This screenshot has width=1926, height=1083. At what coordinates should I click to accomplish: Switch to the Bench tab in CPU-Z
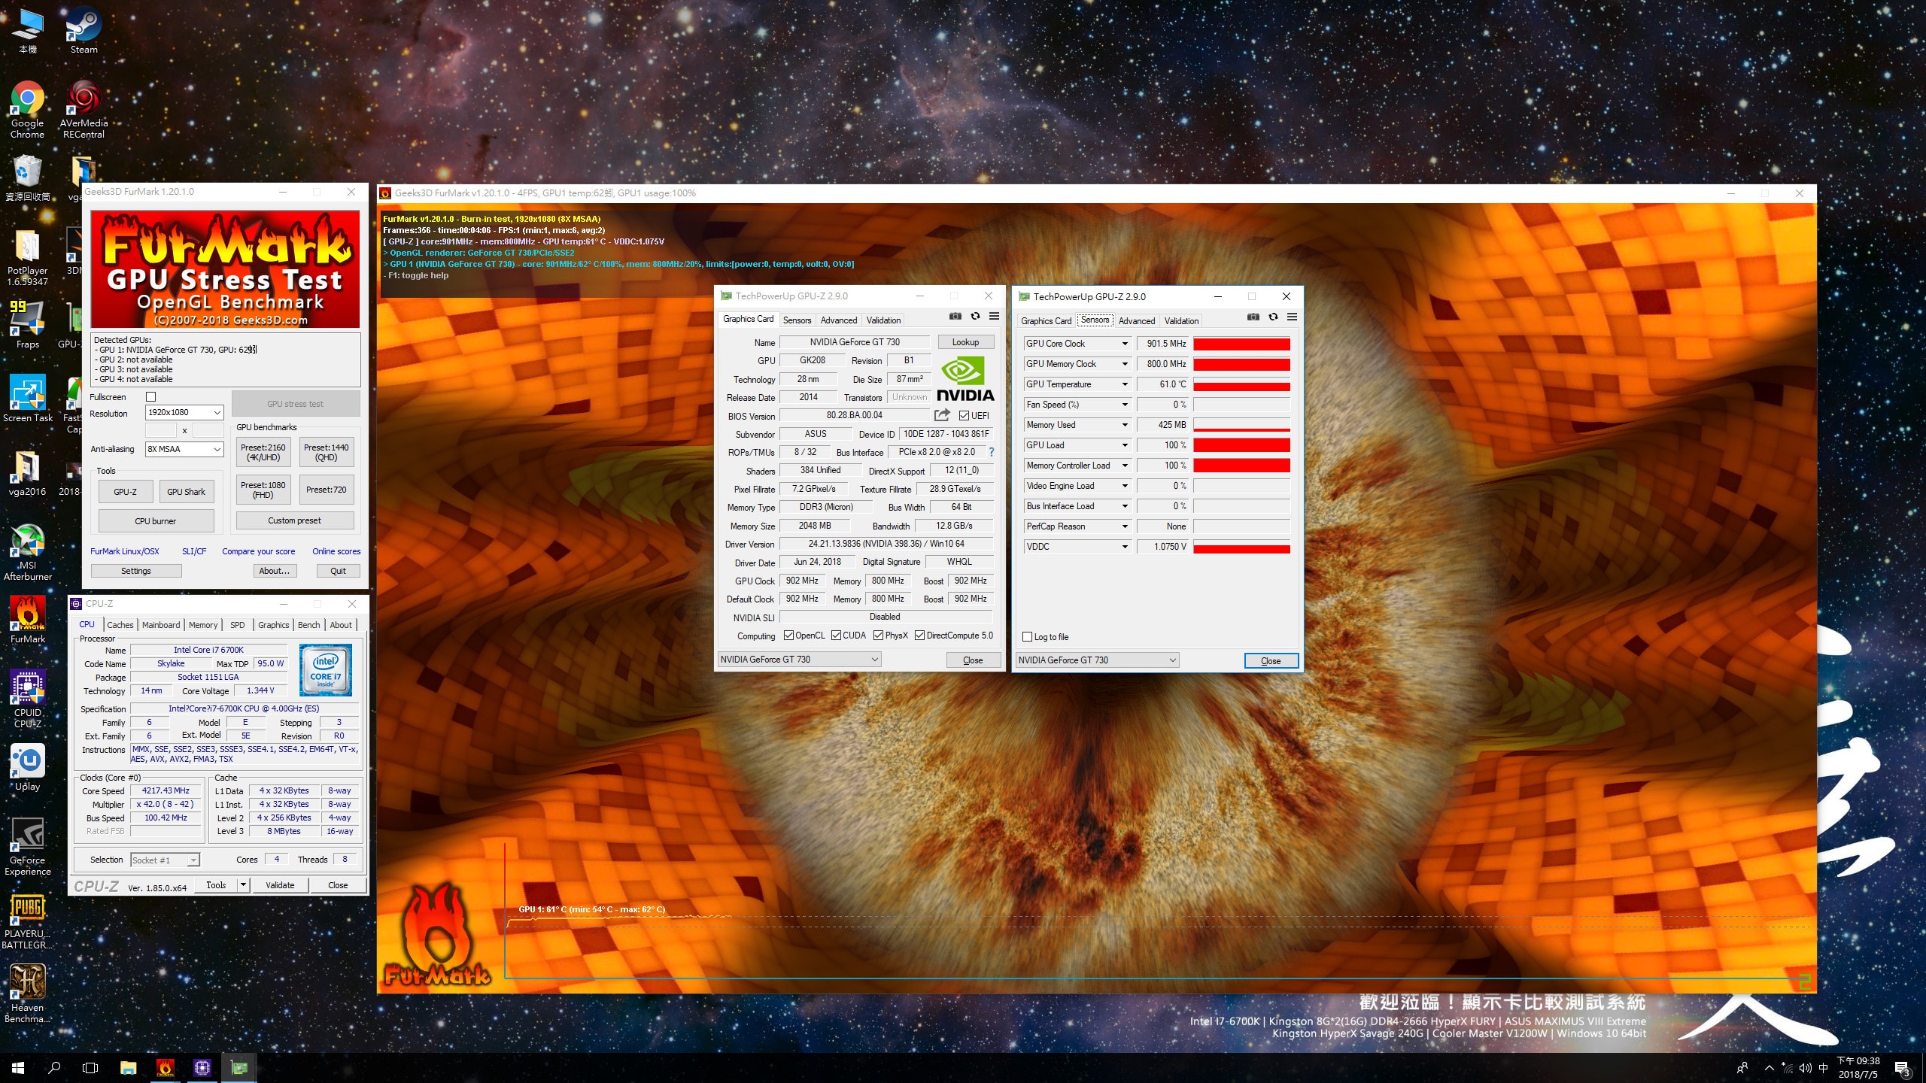tap(309, 625)
